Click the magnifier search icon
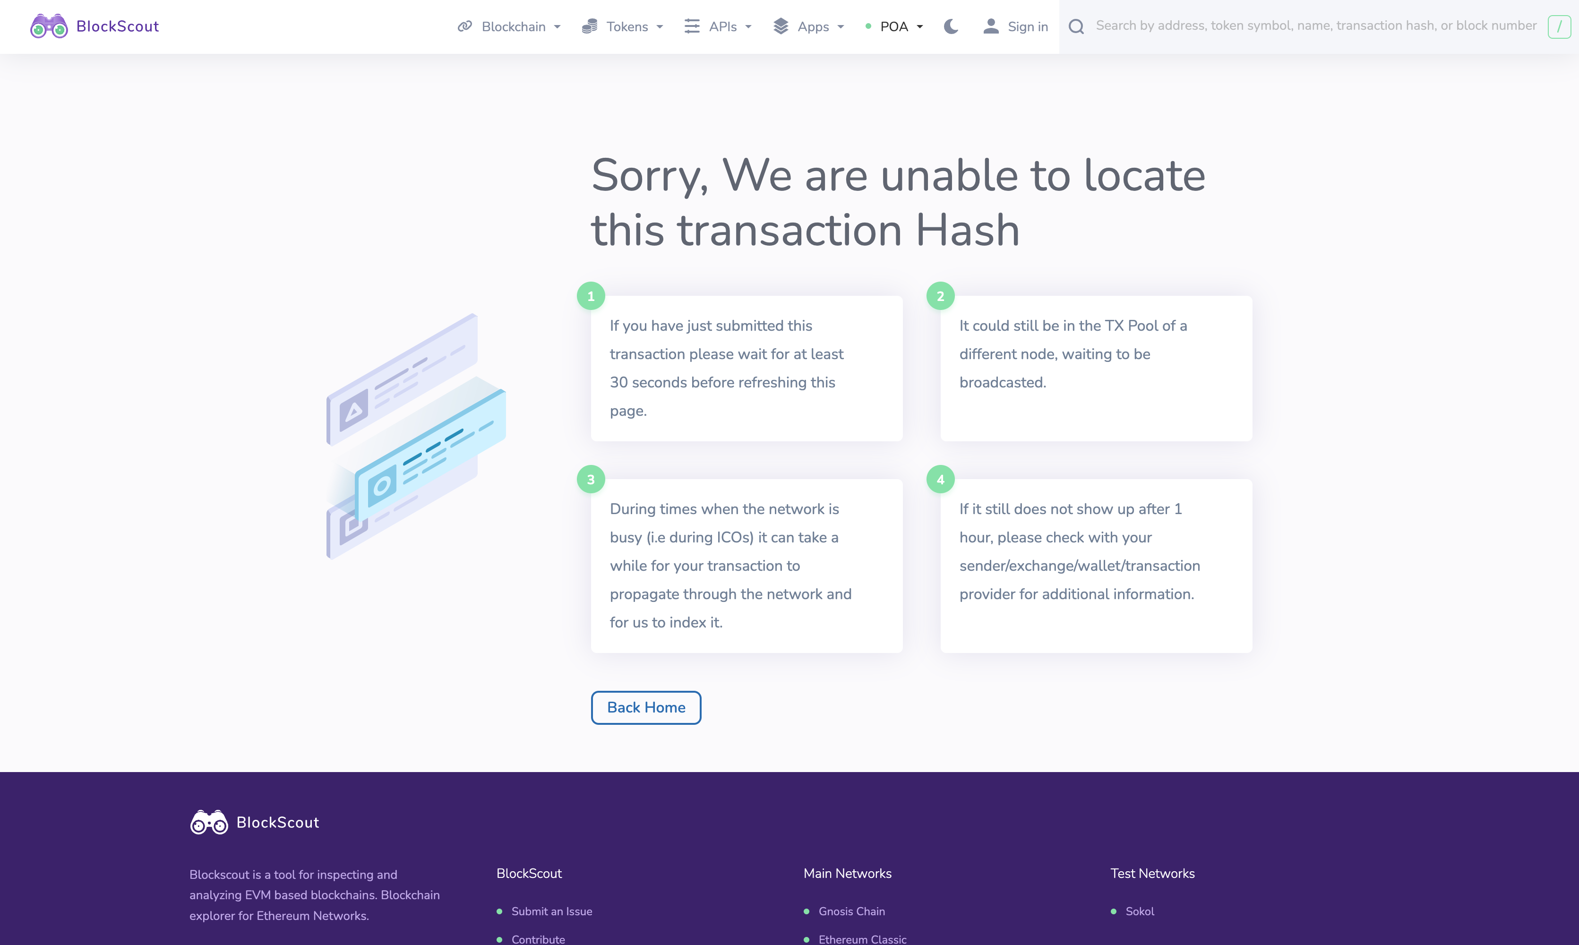The image size is (1579, 945). (x=1076, y=26)
